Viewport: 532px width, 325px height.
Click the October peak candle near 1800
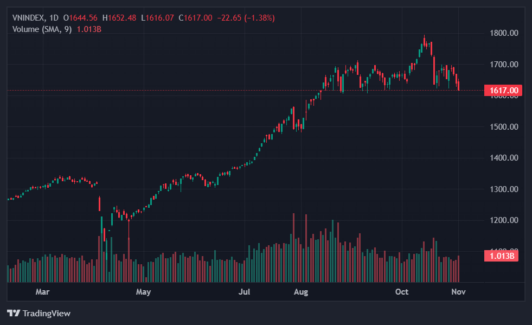pyautogui.click(x=425, y=42)
